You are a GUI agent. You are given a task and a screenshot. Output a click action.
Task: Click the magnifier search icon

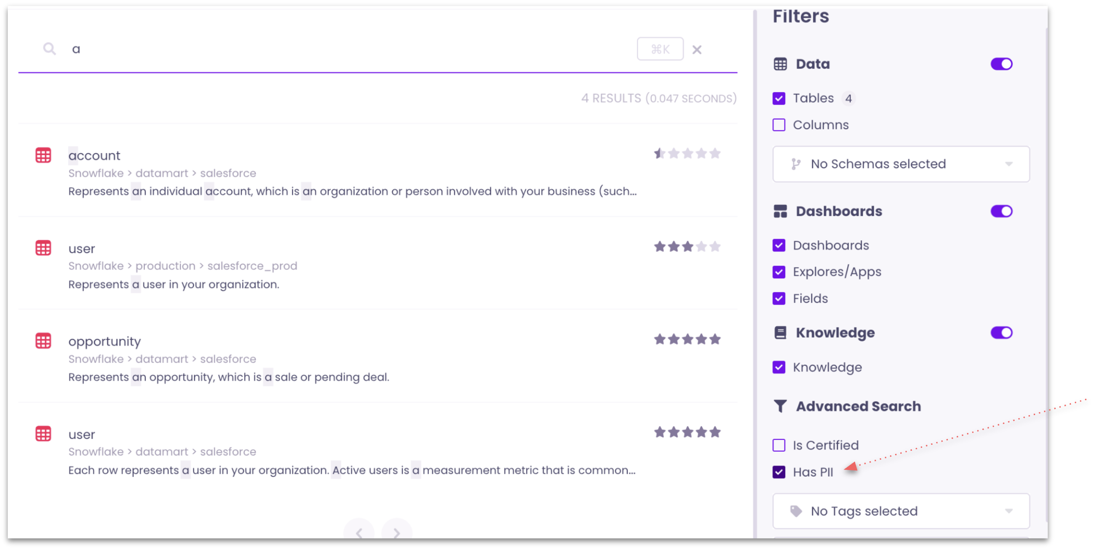tap(49, 49)
